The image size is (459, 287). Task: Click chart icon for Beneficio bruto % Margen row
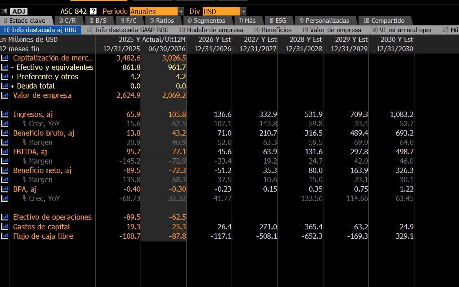pos(5,142)
